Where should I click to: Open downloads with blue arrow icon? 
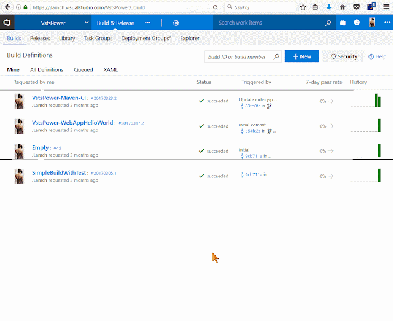pos(329,7)
